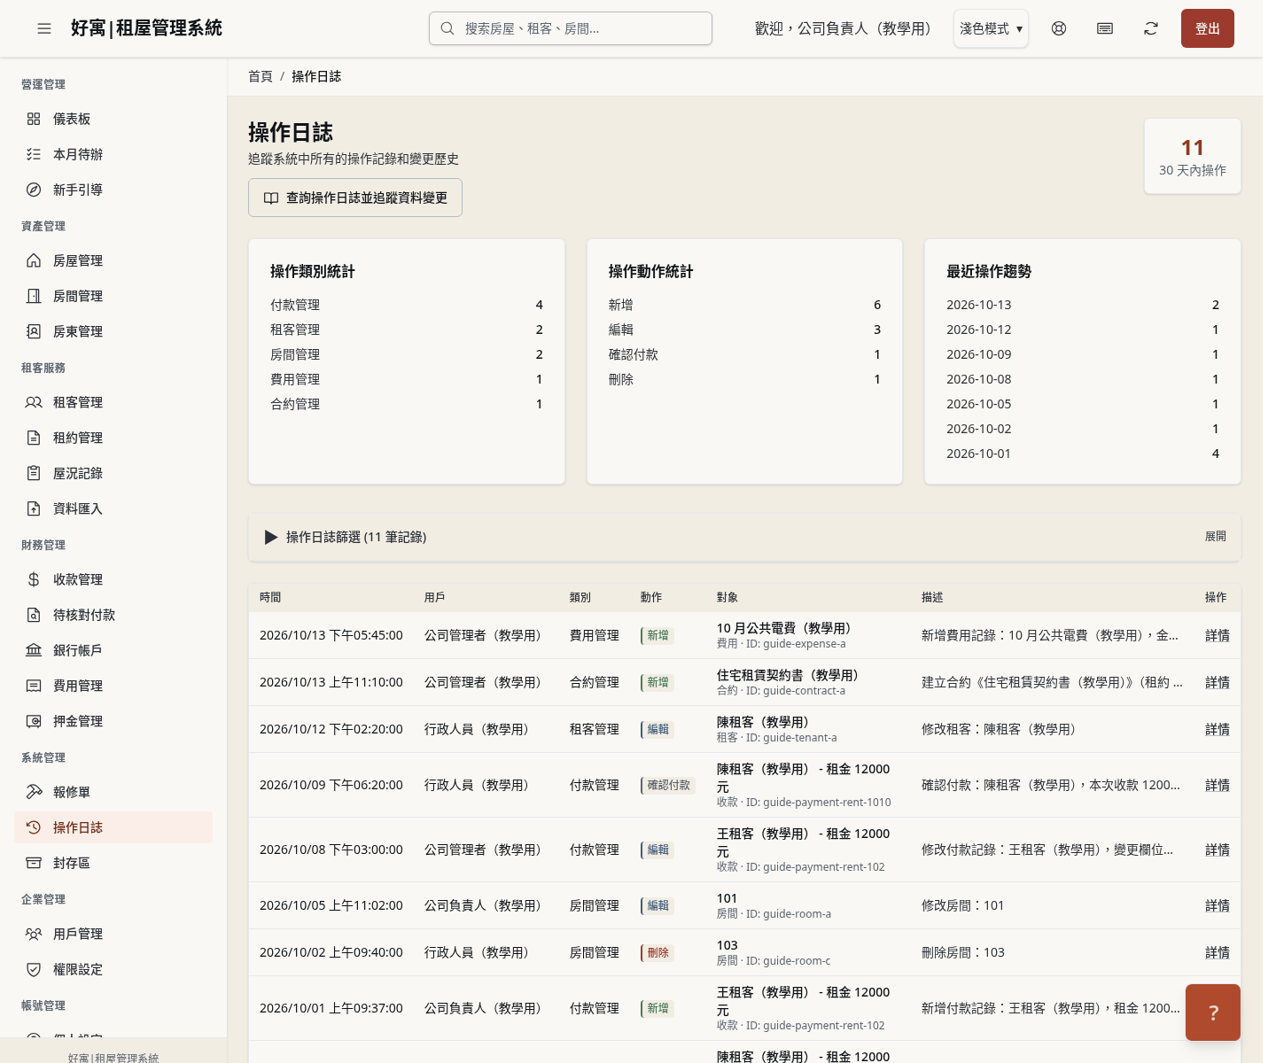Click 2026-10-13 in 最近操作趨勢 card
The image size is (1276, 1063).
pyautogui.click(x=978, y=305)
